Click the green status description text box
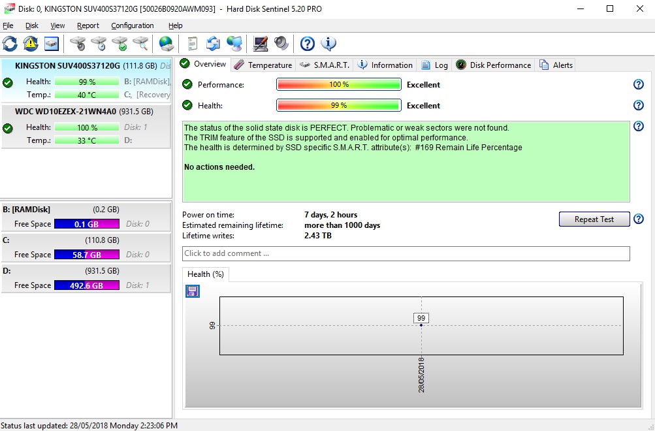Screen dimensions: 655x431 click(406, 162)
